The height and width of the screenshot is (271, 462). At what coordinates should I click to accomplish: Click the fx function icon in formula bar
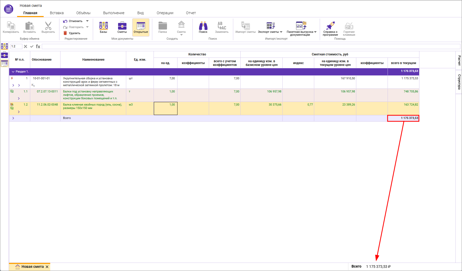(x=38, y=46)
